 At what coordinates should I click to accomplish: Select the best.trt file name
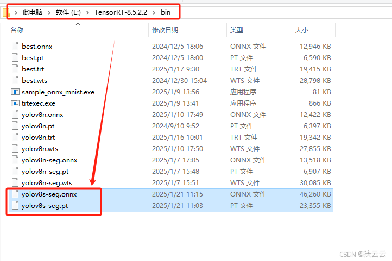click(x=33, y=69)
